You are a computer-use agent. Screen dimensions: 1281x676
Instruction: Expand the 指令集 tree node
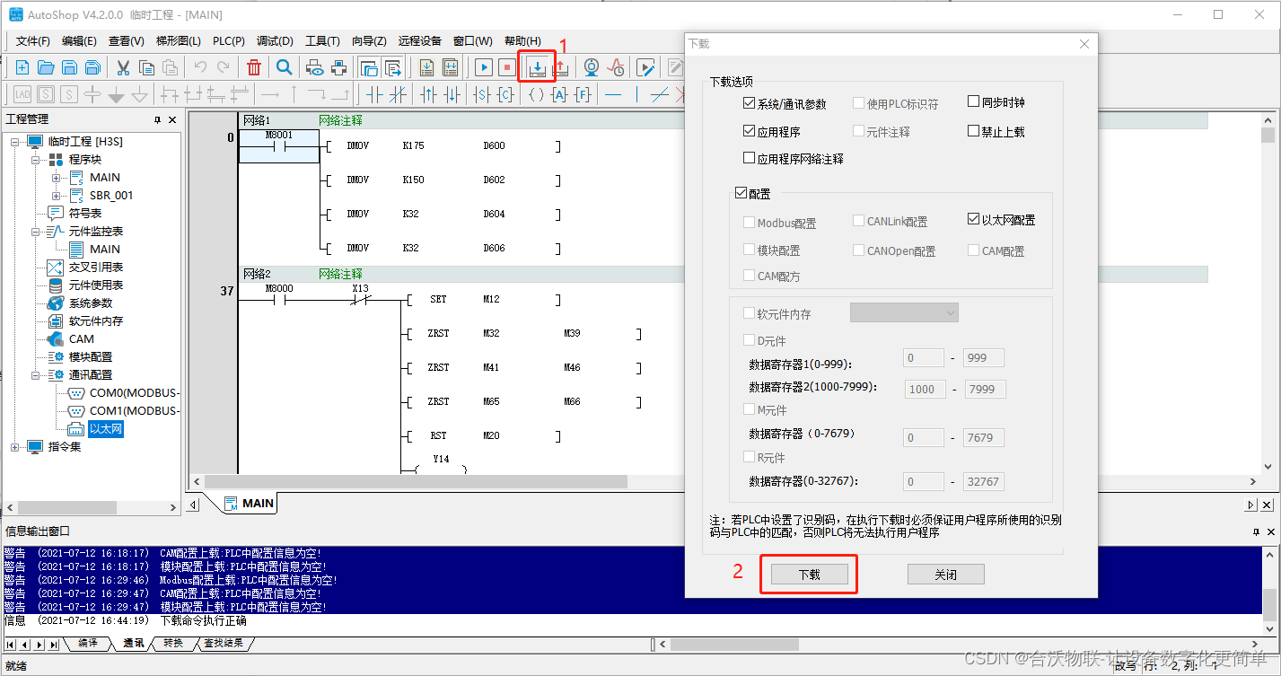tap(15, 446)
